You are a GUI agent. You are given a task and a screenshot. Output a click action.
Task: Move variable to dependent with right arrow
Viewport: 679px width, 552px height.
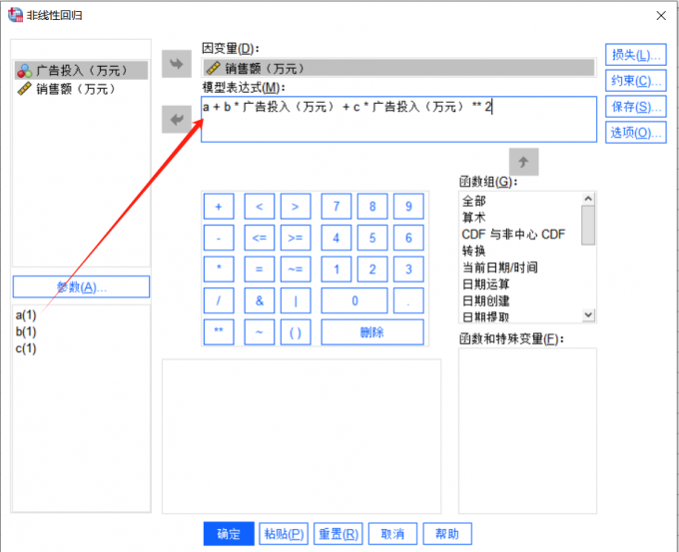[x=177, y=64]
